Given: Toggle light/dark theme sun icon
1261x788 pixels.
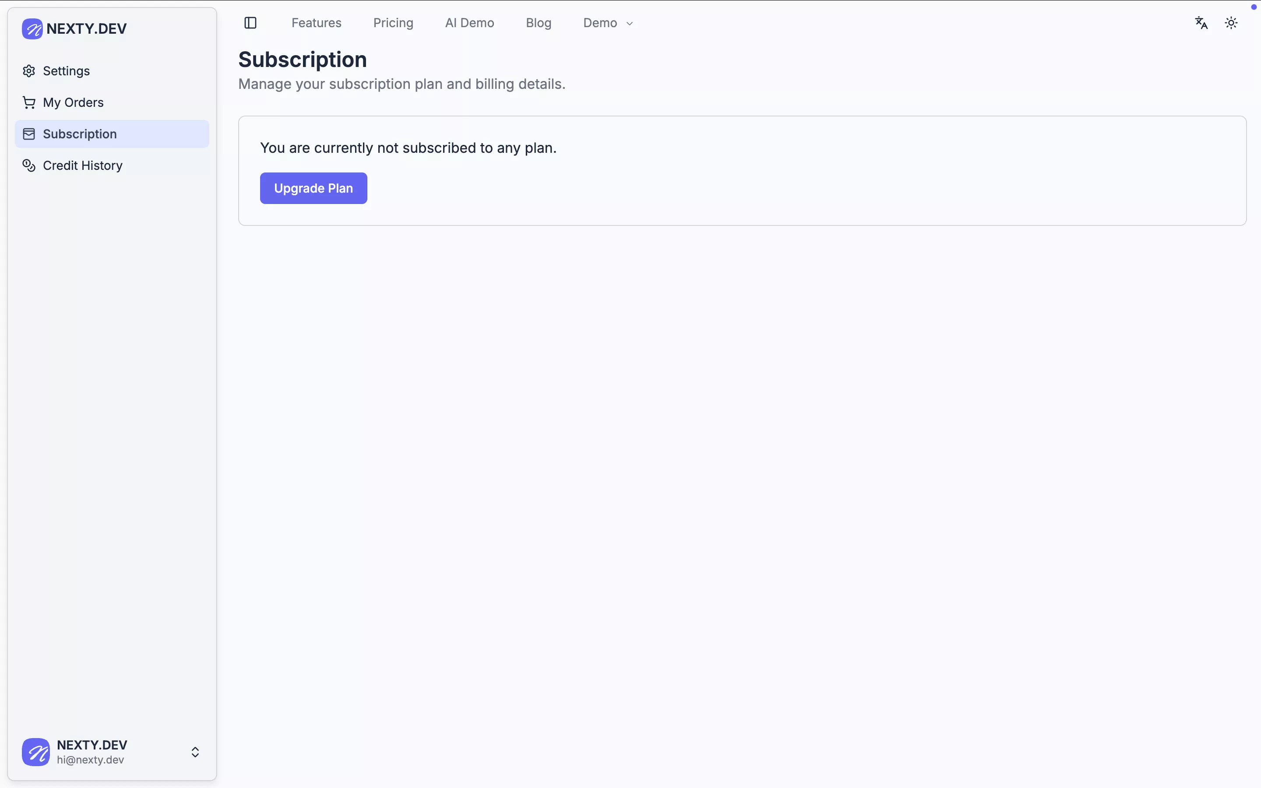Looking at the screenshot, I should tap(1231, 23).
